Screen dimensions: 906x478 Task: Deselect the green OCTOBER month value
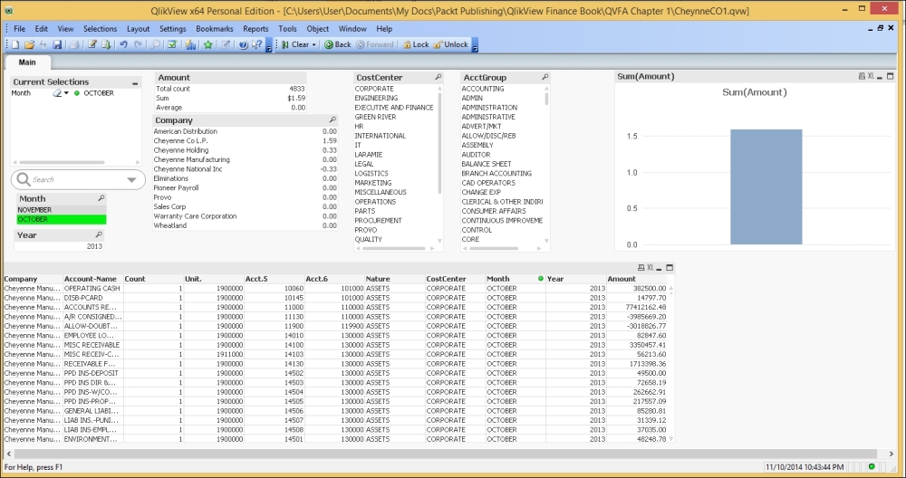tap(62, 219)
